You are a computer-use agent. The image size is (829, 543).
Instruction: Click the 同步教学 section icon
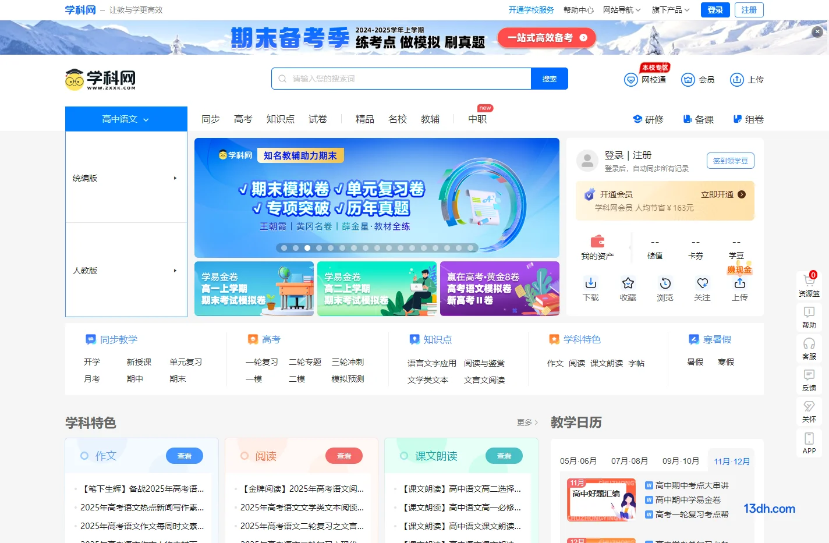click(91, 339)
